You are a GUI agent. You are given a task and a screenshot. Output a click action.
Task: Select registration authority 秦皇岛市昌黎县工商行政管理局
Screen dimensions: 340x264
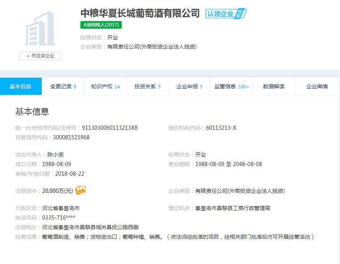(x=232, y=208)
